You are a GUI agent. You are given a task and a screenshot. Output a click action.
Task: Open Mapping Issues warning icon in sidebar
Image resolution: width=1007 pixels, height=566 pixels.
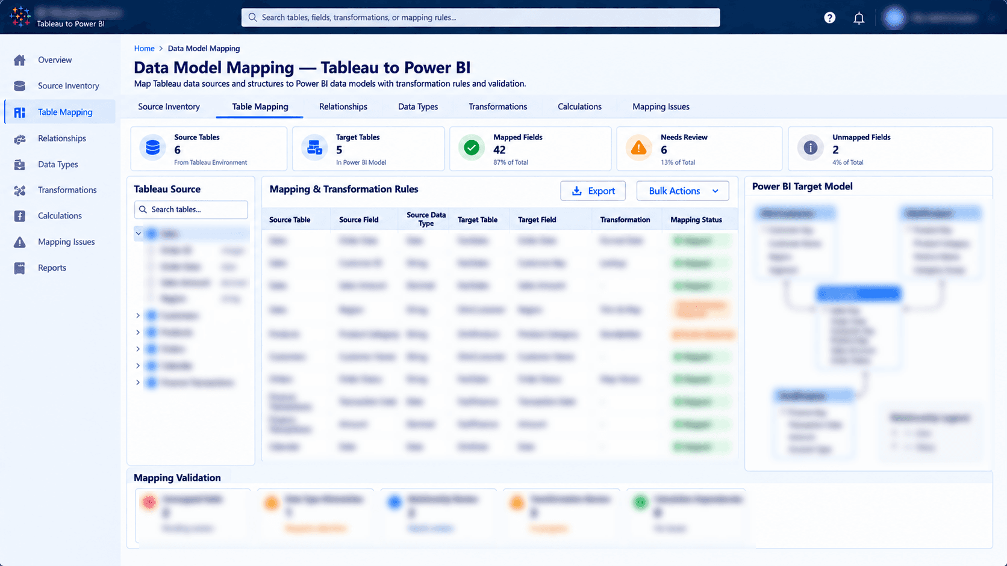[20, 242]
